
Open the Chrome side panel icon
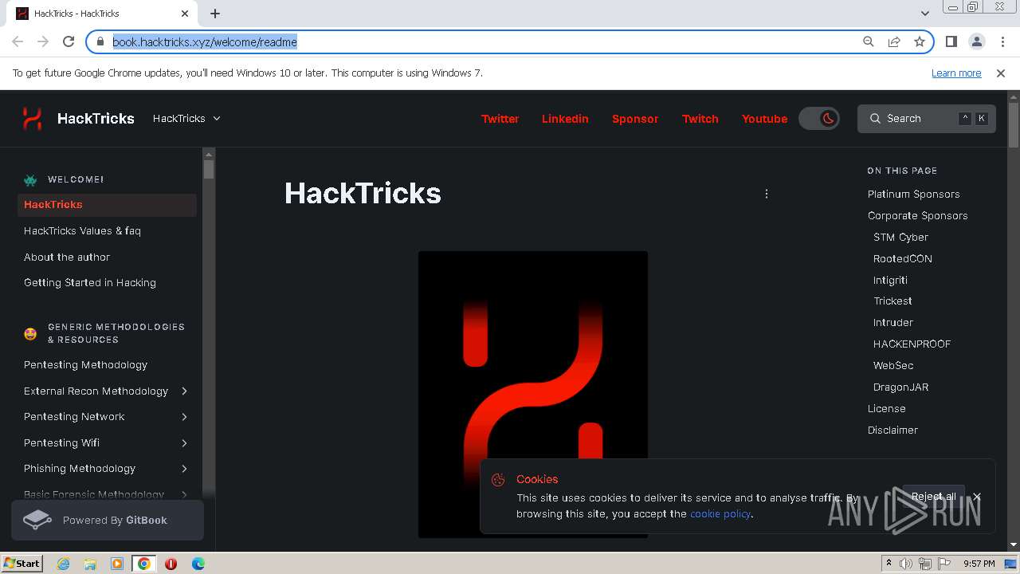pyautogui.click(x=951, y=41)
